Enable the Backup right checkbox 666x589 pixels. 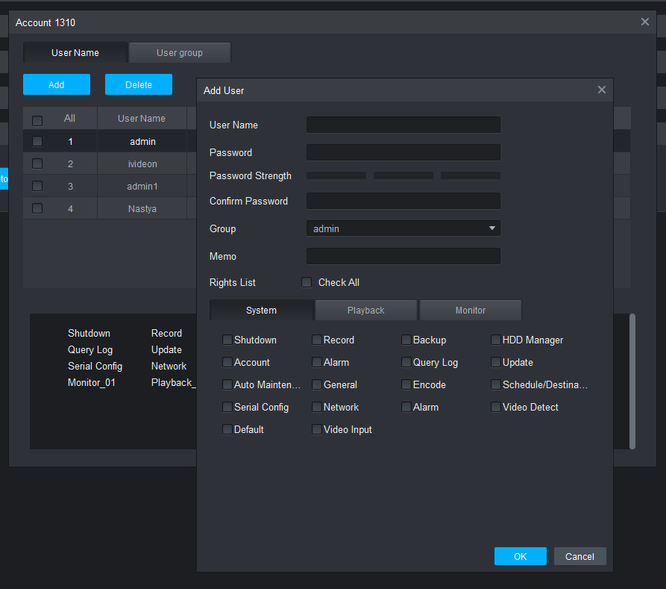point(406,340)
